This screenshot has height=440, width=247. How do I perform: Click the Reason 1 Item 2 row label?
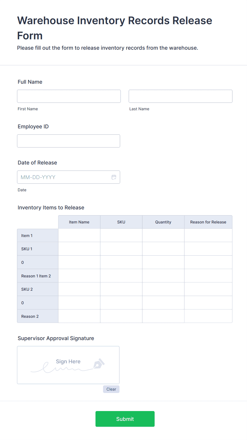click(x=37, y=276)
